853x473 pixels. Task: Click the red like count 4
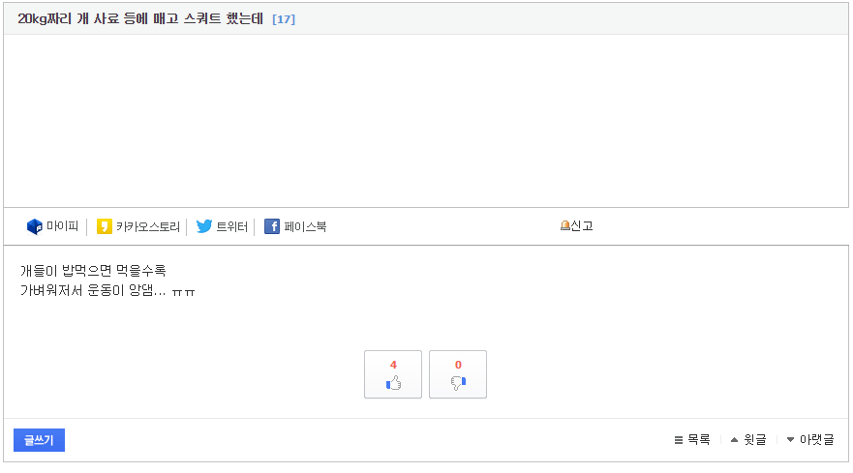(x=393, y=365)
